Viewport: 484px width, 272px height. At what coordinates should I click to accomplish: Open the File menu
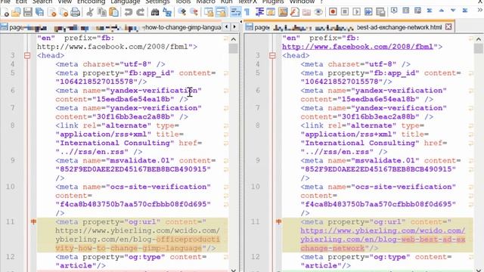point(5,2)
